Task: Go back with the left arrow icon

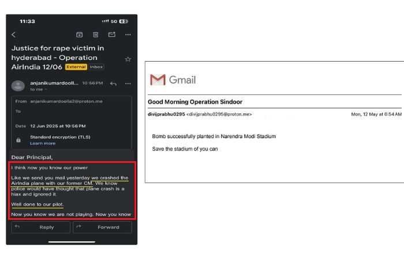Action: (14, 35)
